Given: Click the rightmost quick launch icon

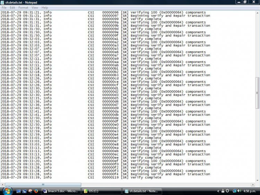Looking at the screenshot, I should point(36,191).
